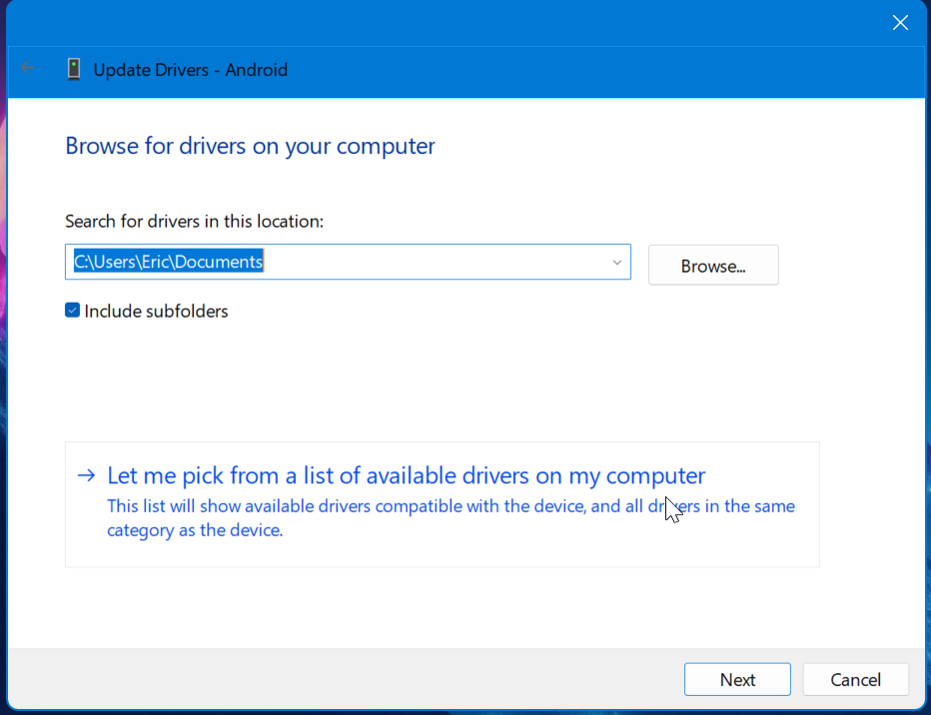This screenshot has width=931, height=715.
Task: Click the "Update Drivers - Android" title text
Action: pyautogui.click(x=190, y=70)
